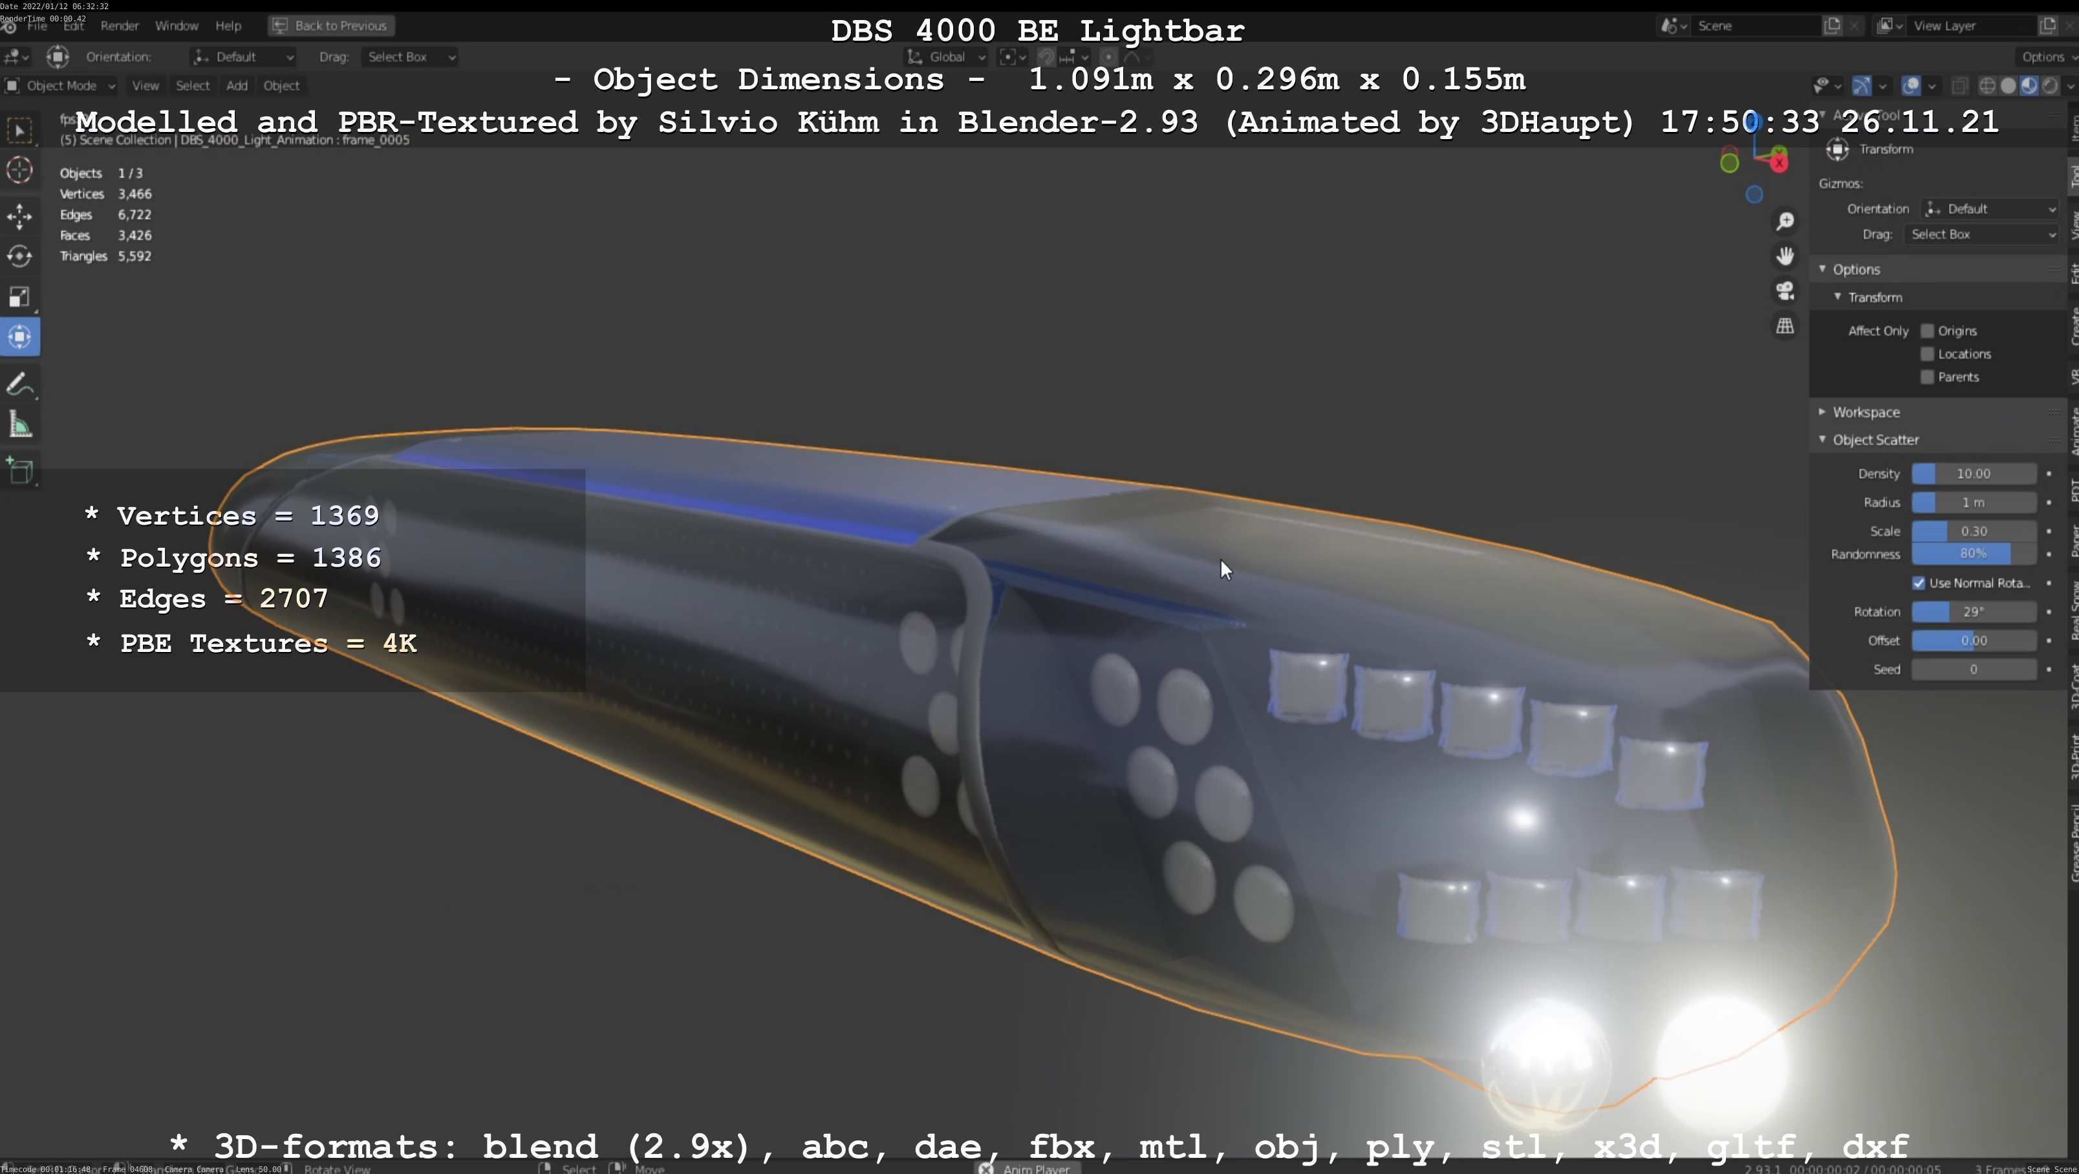Open the snapping options dropdown
2079x1174 pixels.
point(1073,56)
